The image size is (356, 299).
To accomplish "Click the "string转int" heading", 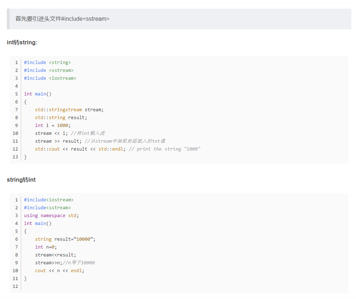I will tap(21, 180).
